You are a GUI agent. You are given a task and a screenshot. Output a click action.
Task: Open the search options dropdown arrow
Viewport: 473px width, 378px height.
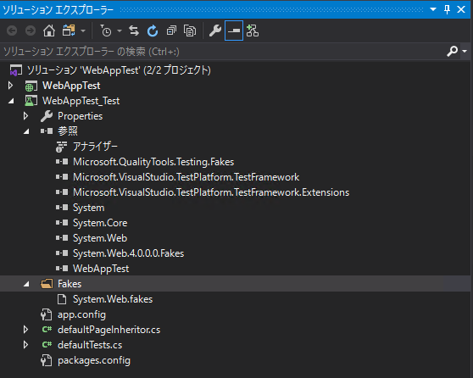tap(465, 52)
